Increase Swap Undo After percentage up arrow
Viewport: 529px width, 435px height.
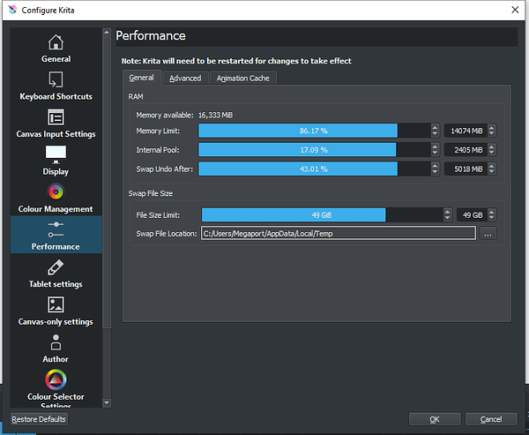(435, 166)
